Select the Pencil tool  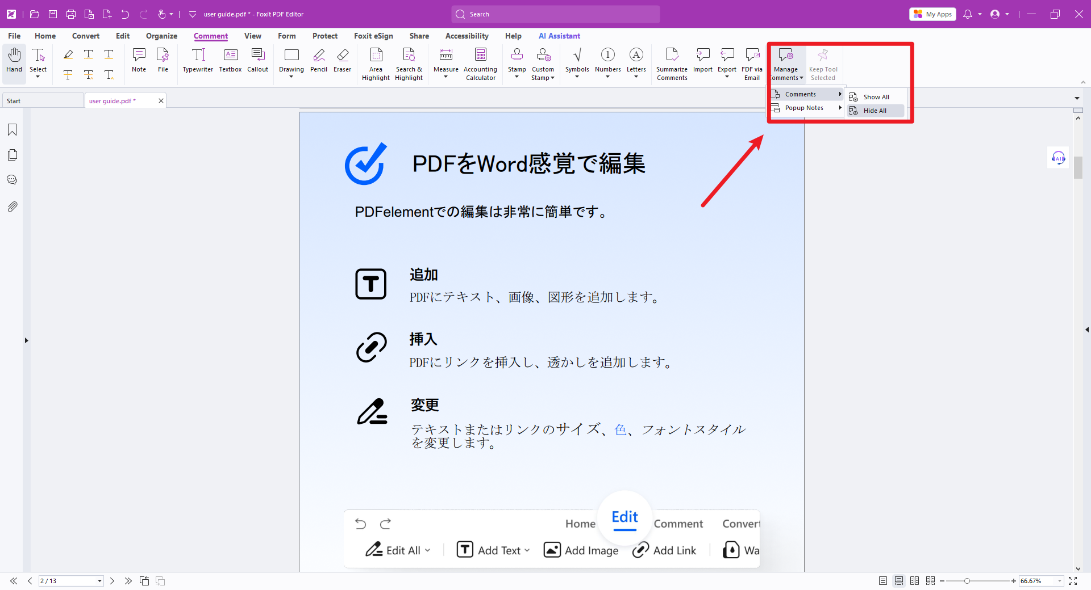(319, 61)
